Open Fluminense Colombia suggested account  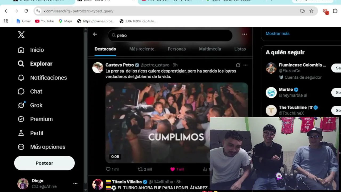tap(302, 65)
